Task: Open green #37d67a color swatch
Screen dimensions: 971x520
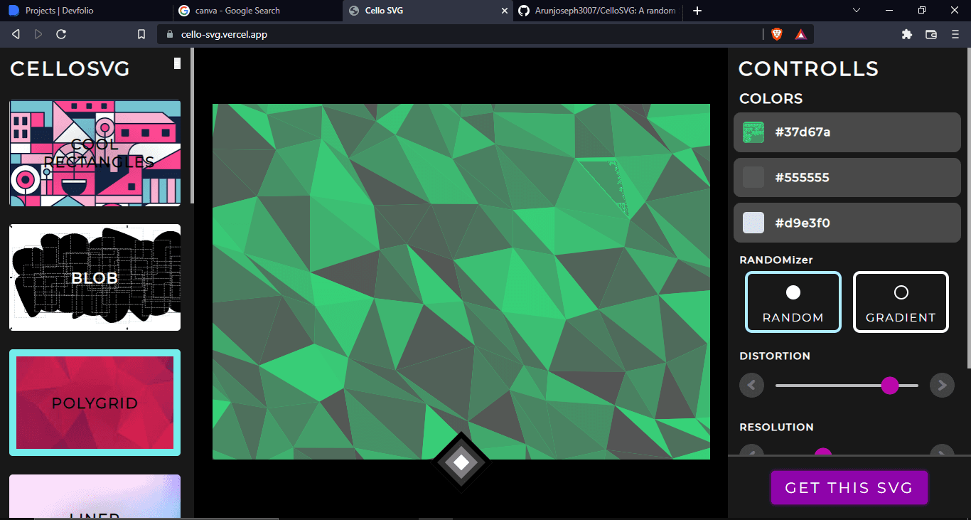Action: 753,132
